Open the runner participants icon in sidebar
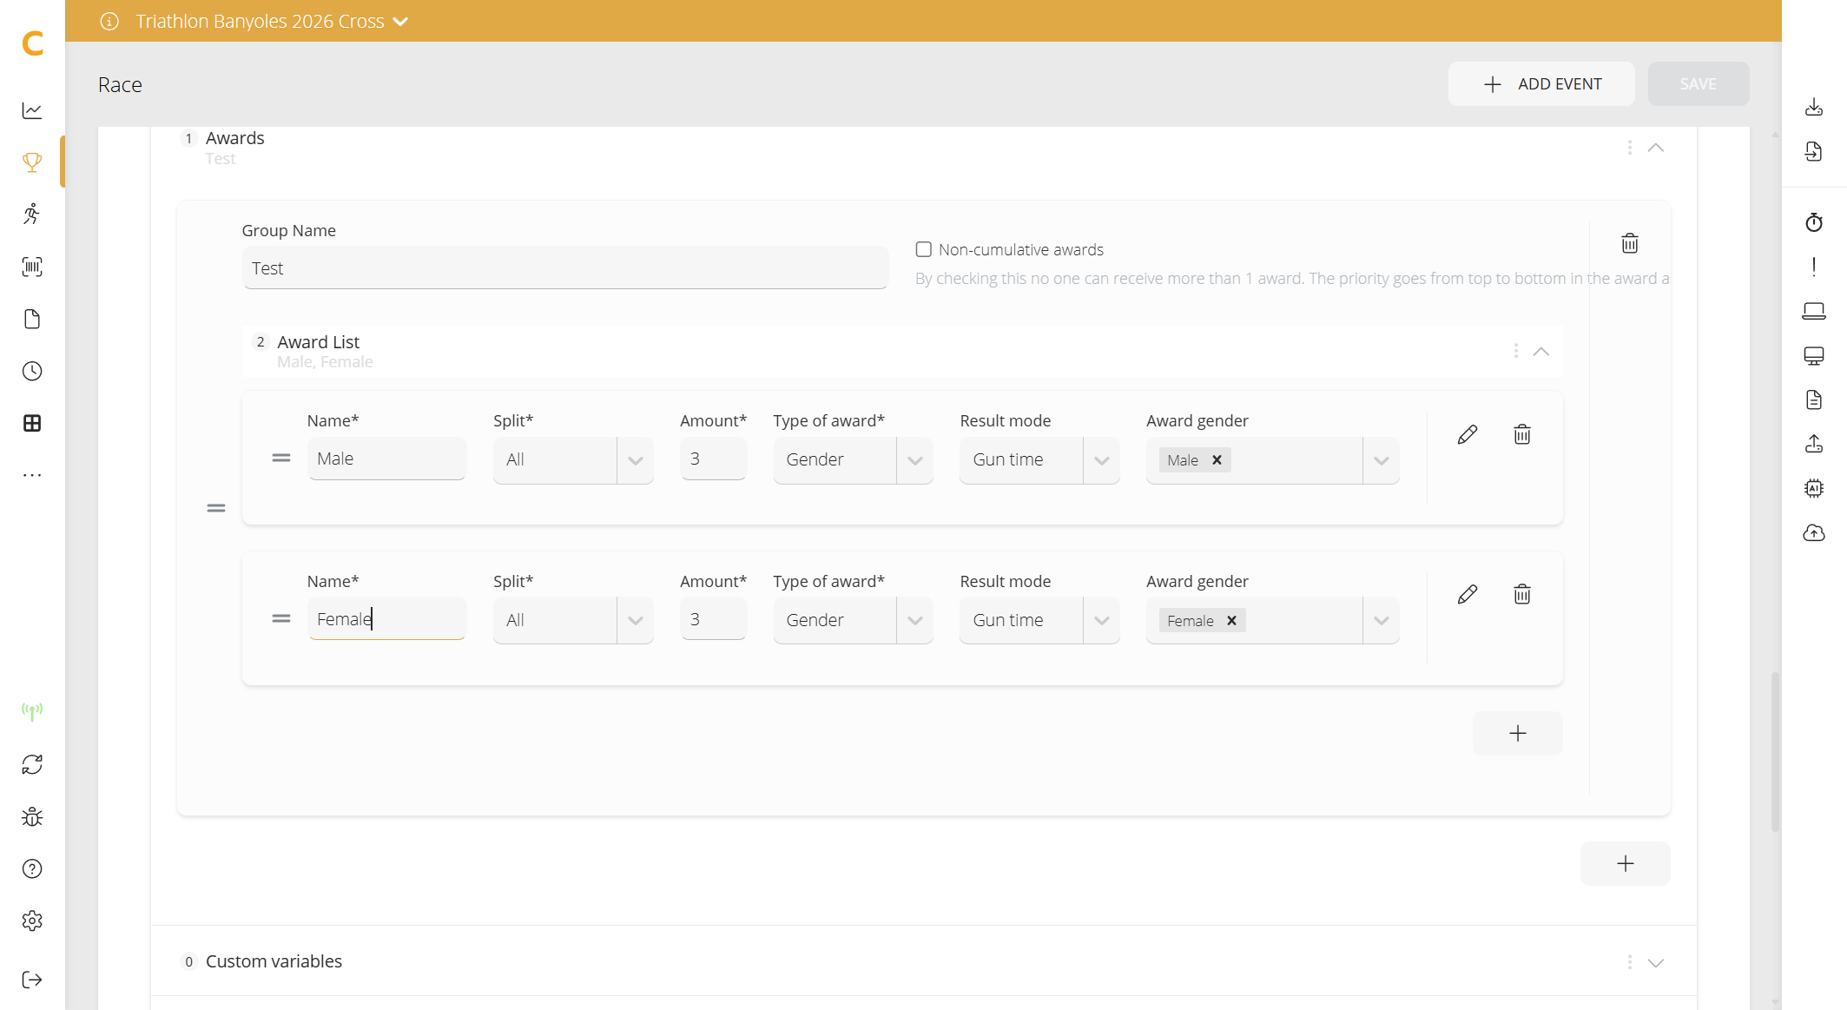Image resolution: width=1847 pixels, height=1010 pixels. [x=32, y=215]
